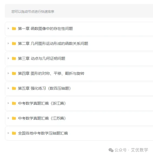Image resolution: width=153 pixels, height=156 pixels.
Task: Click the folder icon of 第一章
Action: tap(14, 29)
